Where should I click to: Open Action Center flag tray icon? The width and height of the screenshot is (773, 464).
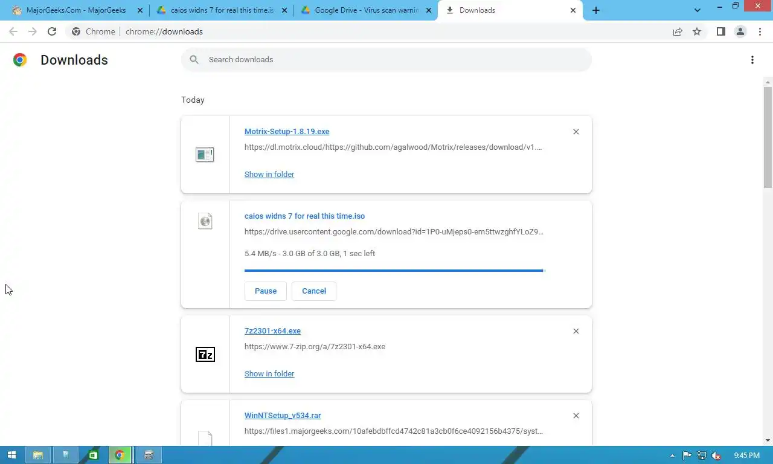687,456
